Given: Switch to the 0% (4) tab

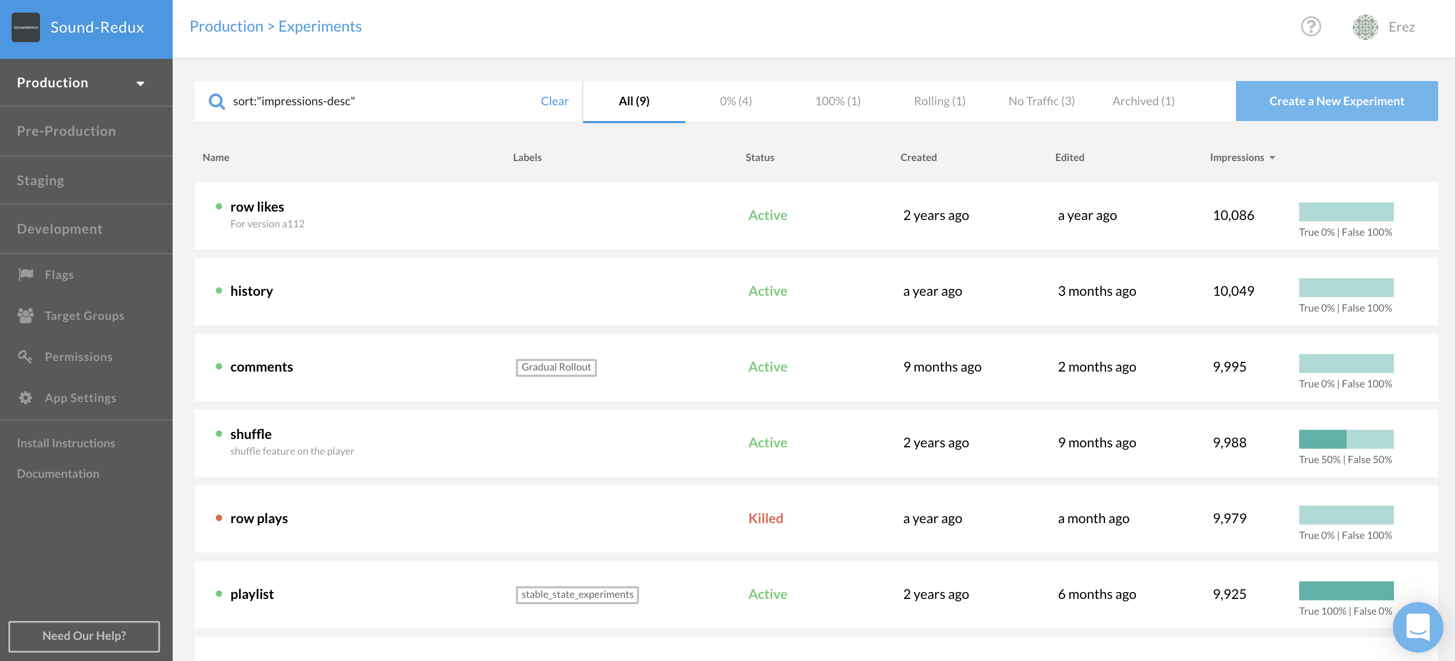Looking at the screenshot, I should (x=735, y=101).
